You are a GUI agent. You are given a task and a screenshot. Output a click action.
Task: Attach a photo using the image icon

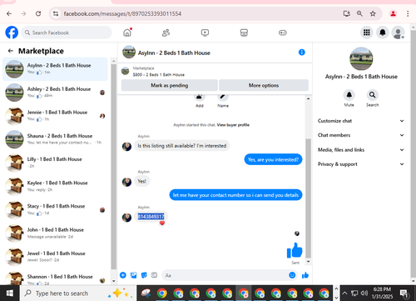[x=134, y=275]
